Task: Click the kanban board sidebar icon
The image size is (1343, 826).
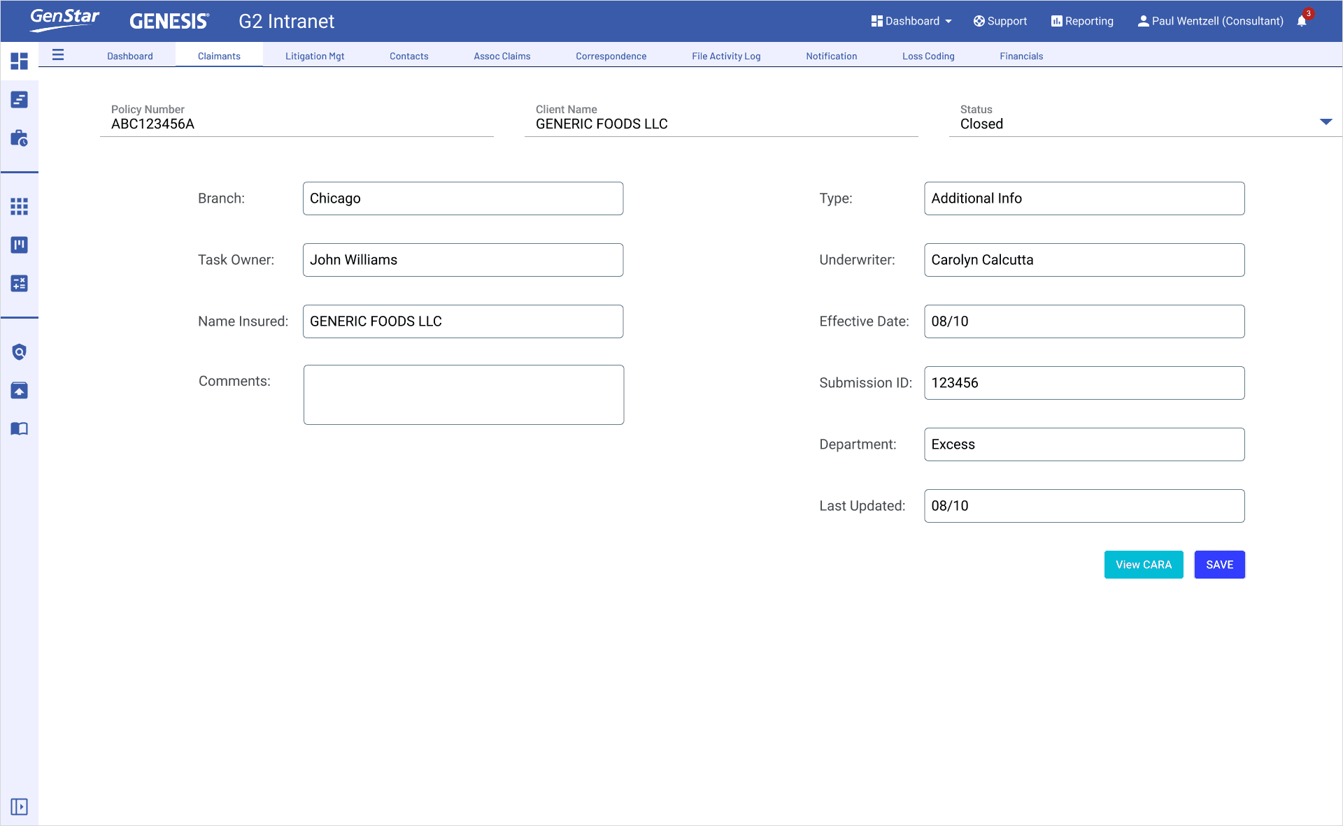Action: tap(20, 245)
